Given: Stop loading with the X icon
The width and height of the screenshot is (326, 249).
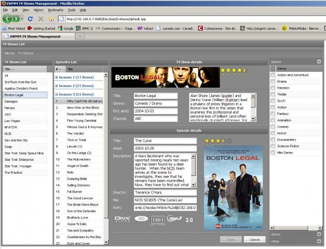Looking at the screenshot, I should point(40,19).
